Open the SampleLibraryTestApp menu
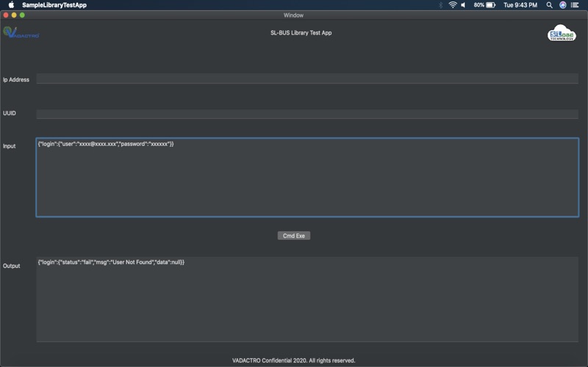588x367 pixels. pos(54,5)
